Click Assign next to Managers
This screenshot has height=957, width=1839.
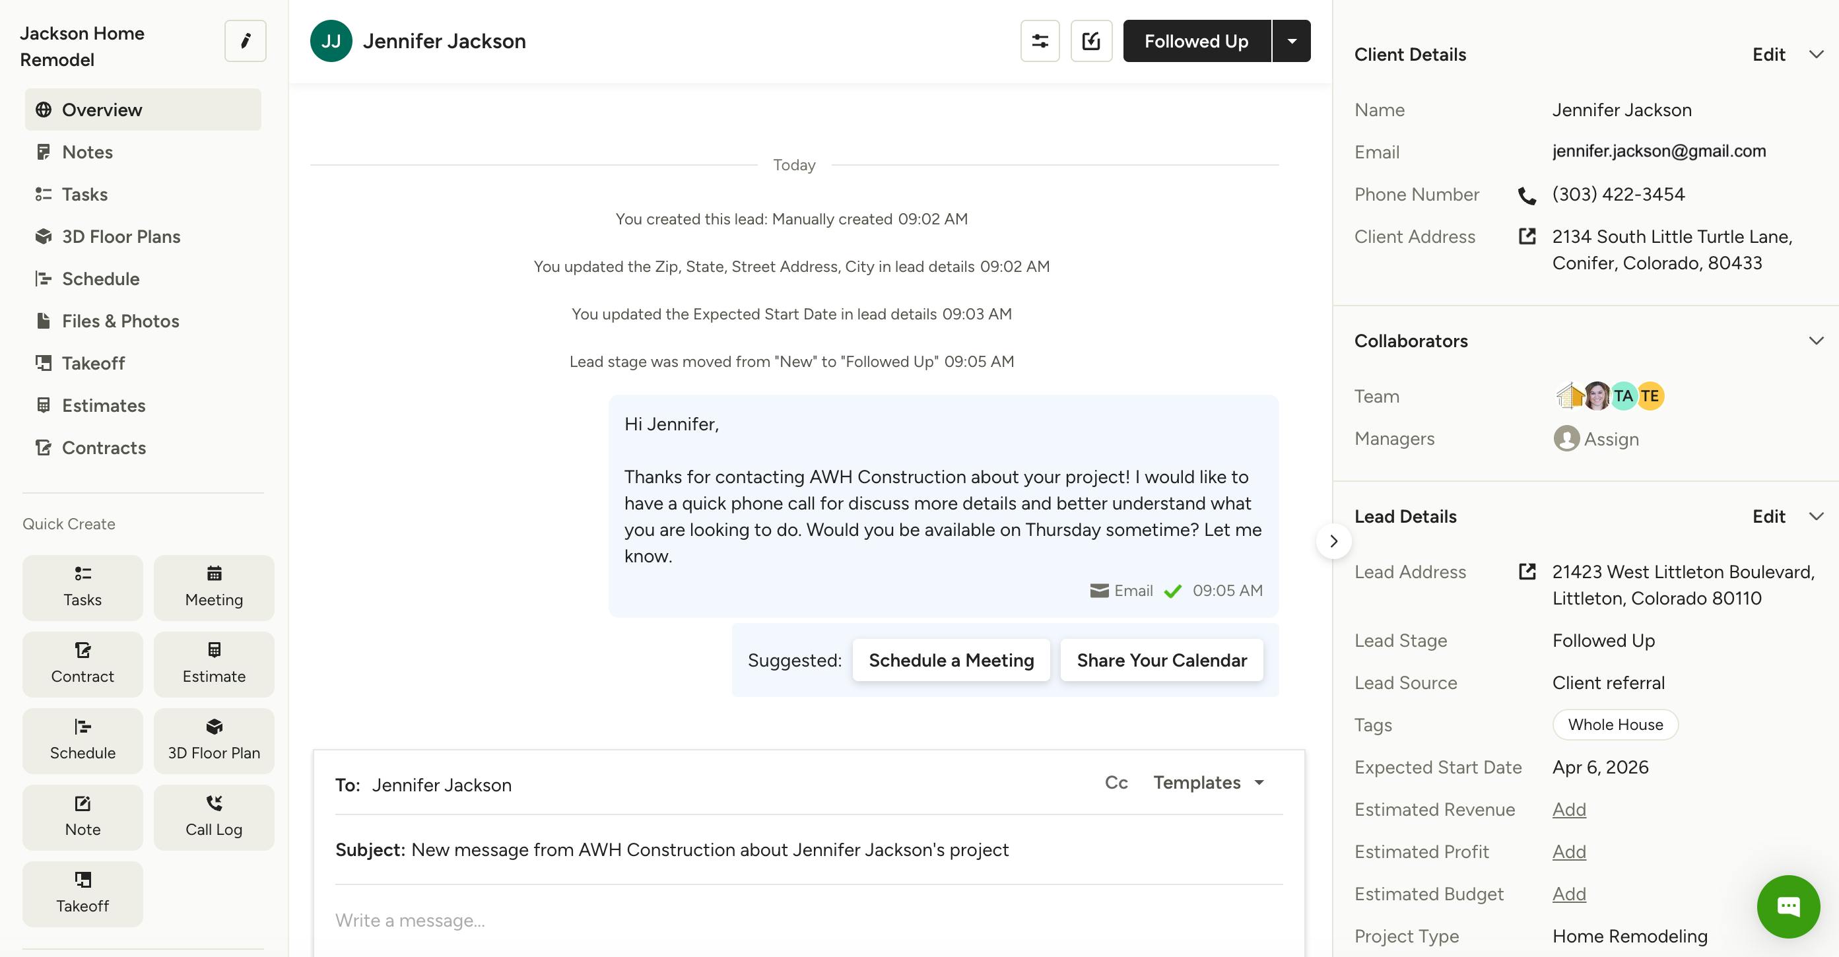coord(1610,439)
